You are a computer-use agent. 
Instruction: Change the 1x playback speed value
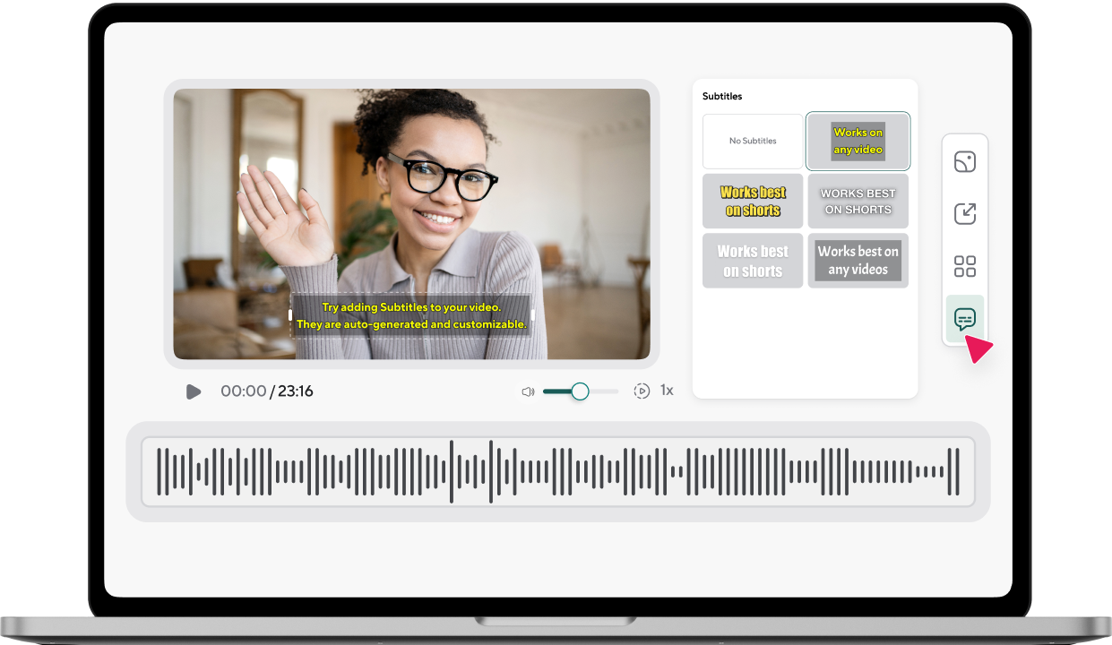pyautogui.click(x=667, y=391)
